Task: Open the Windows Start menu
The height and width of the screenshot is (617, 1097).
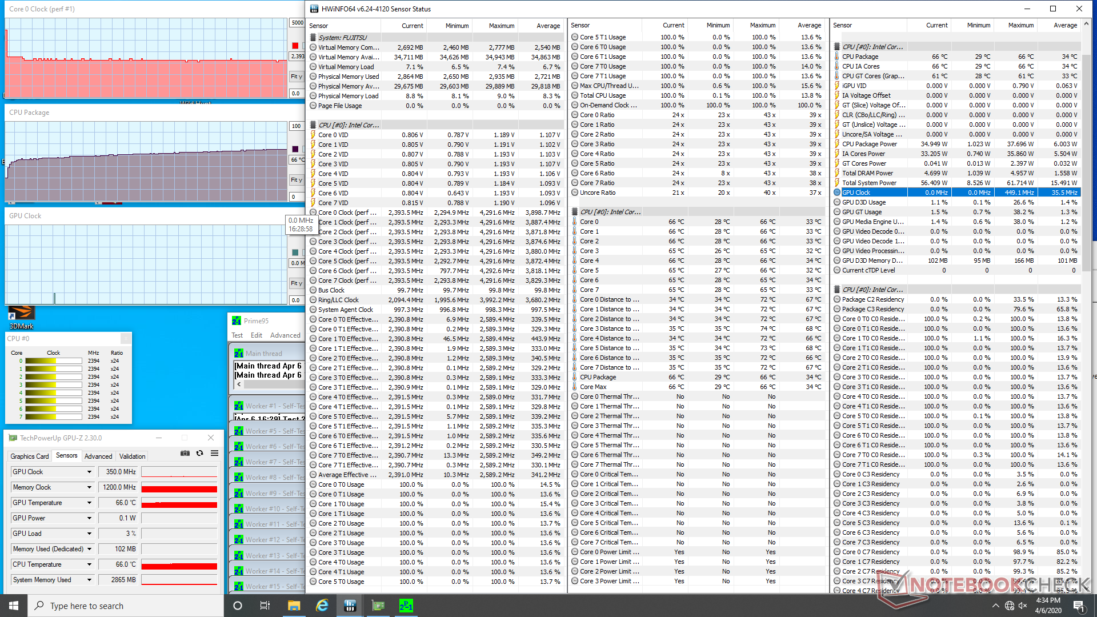Action: 14,606
